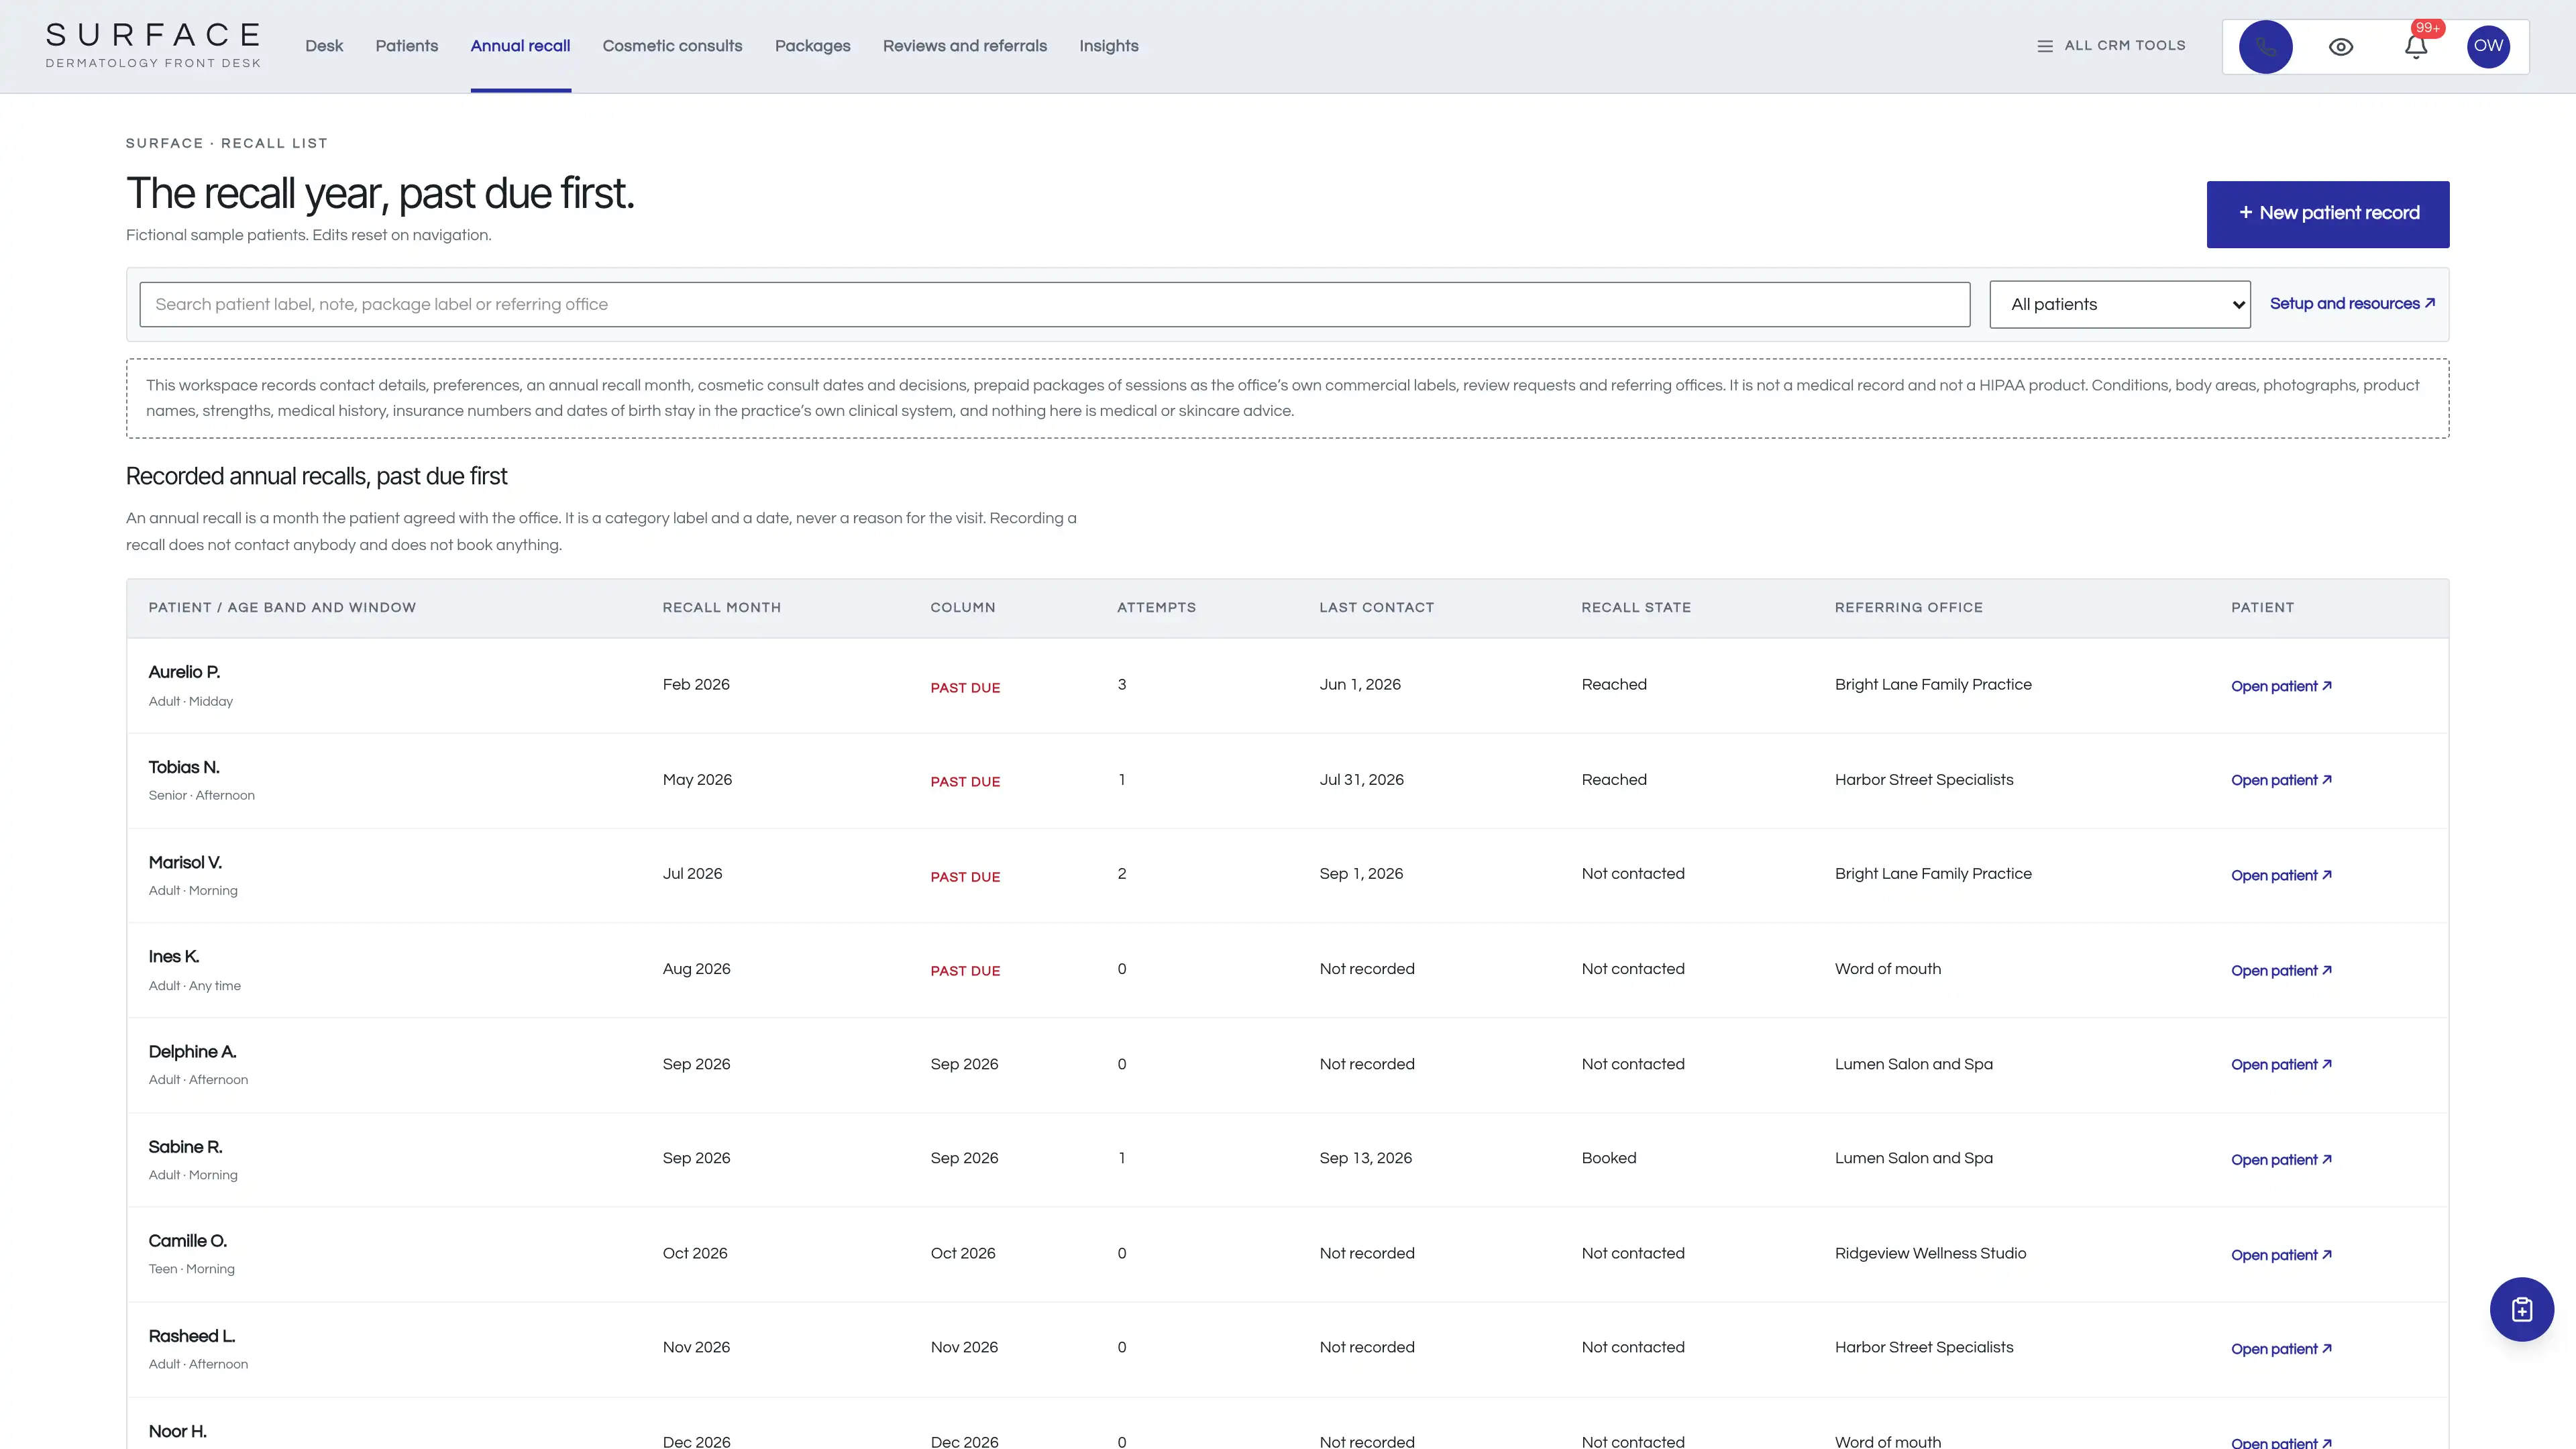Select the Aurelio P. patient name
The image size is (2576, 1449).
(x=184, y=672)
